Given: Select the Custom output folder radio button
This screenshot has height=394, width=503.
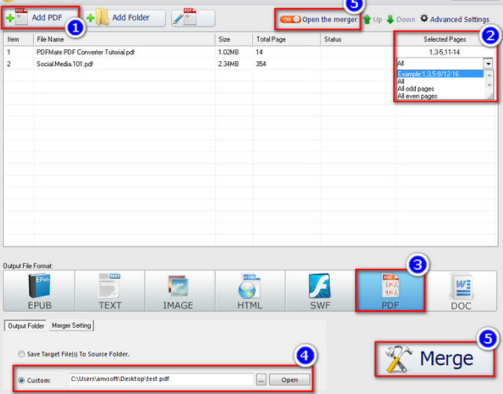Looking at the screenshot, I should point(21,380).
